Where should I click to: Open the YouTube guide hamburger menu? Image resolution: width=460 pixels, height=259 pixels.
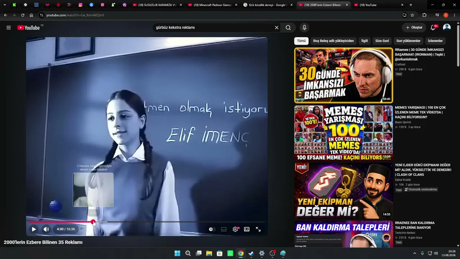[9, 28]
